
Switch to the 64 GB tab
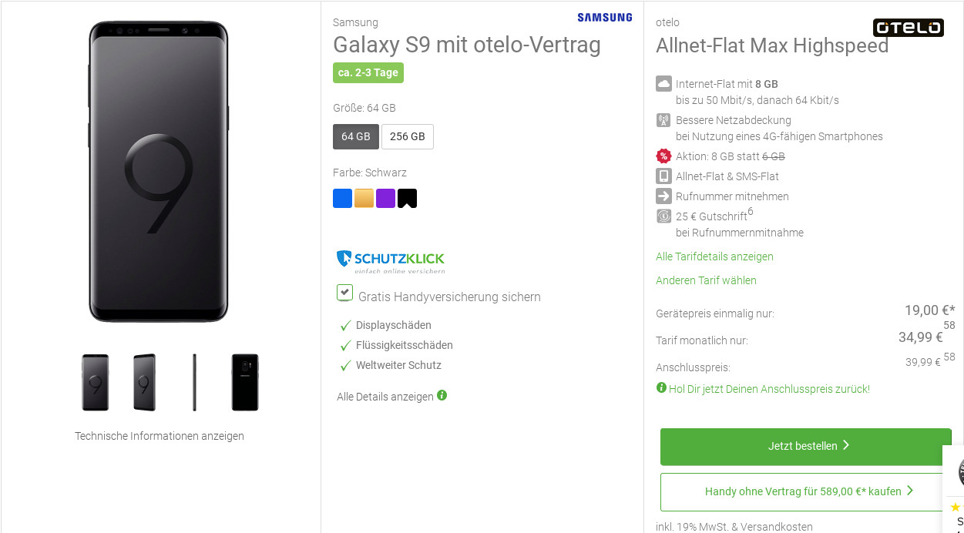coord(356,136)
